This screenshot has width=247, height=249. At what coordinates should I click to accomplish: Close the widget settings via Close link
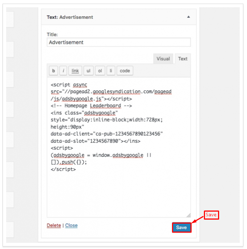(71, 225)
